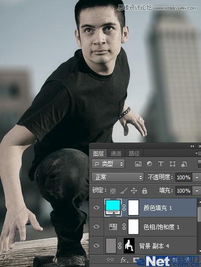This screenshot has width=201, height=267.
Task: Select the silhouette mask of 背景 副本 4
Action: [x=129, y=246]
